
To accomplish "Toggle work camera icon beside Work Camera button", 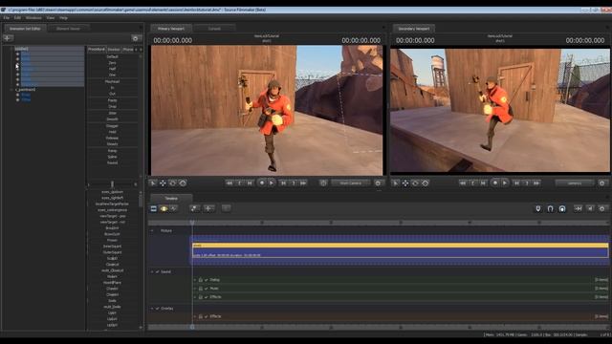I will pyautogui.click(x=323, y=183).
